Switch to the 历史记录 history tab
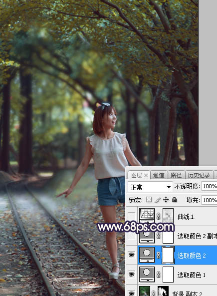 (199, 175)
